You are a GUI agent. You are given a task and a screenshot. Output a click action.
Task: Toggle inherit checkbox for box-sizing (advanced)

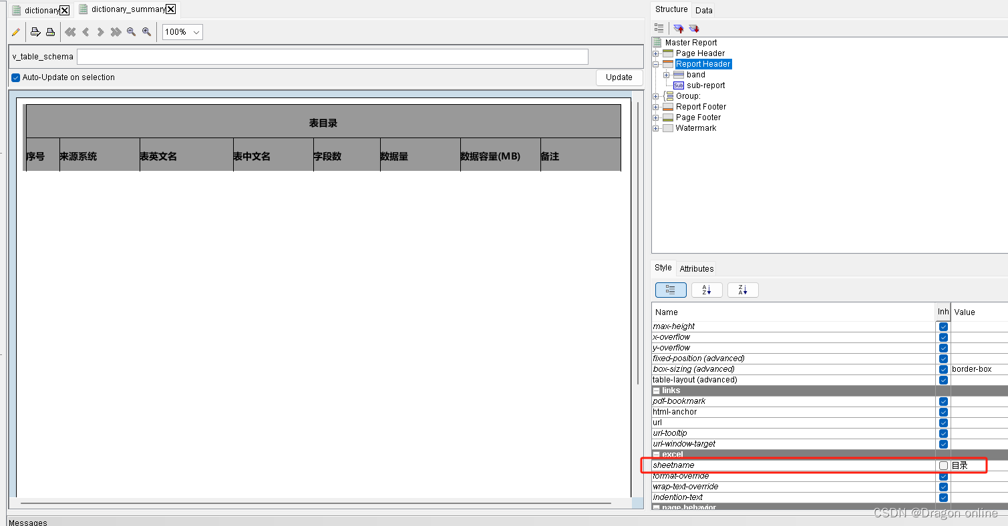point(943,369)
